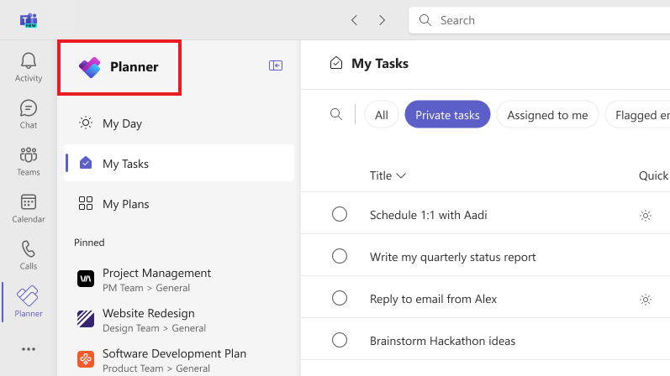The width and height of the screenshot is (670, 376).
Task: Check off 'Brainstorm Hackathon ideas' task
Action: [340, 341]
